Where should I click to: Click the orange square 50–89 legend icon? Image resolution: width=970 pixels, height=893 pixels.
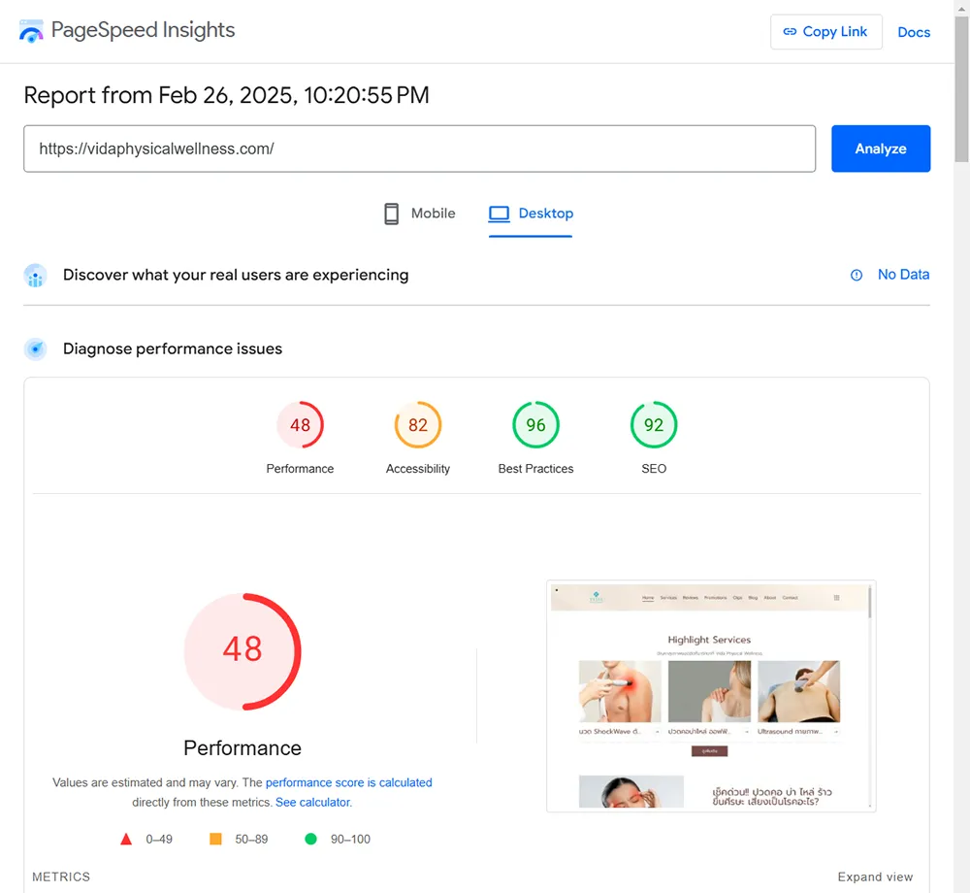click(215, 839)
